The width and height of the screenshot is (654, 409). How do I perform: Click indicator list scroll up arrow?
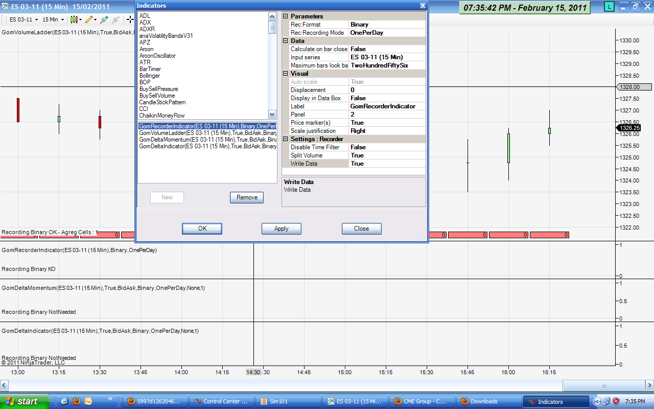(272, 16)
